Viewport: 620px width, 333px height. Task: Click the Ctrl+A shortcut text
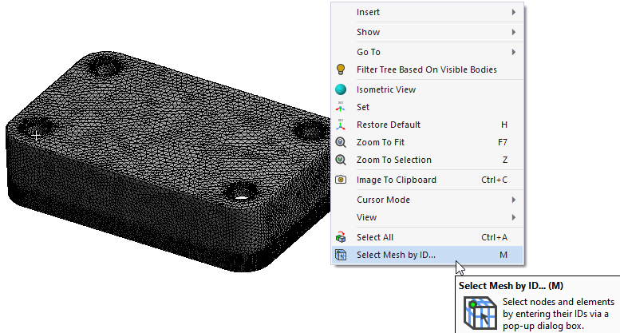pos(494,237)
